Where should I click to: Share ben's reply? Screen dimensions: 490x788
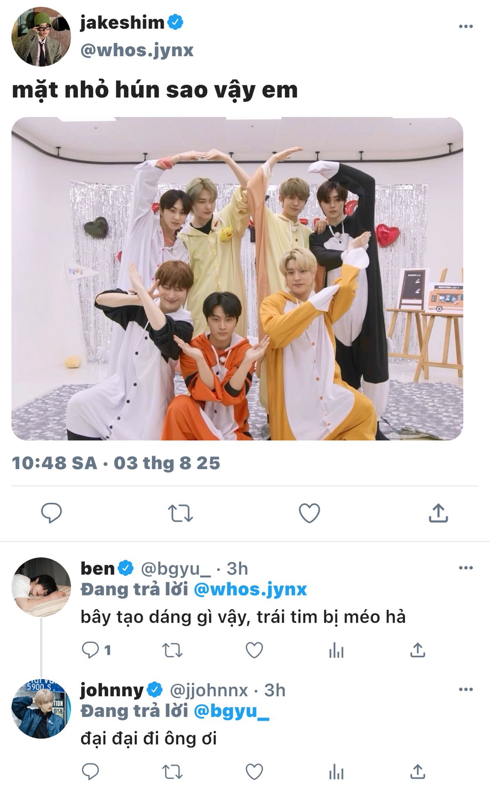417,650
